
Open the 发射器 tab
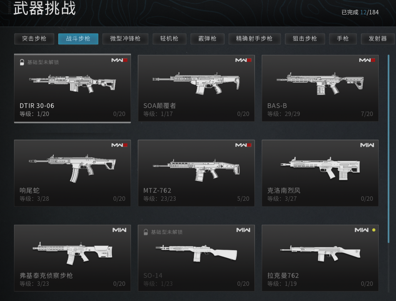(378, 38)
